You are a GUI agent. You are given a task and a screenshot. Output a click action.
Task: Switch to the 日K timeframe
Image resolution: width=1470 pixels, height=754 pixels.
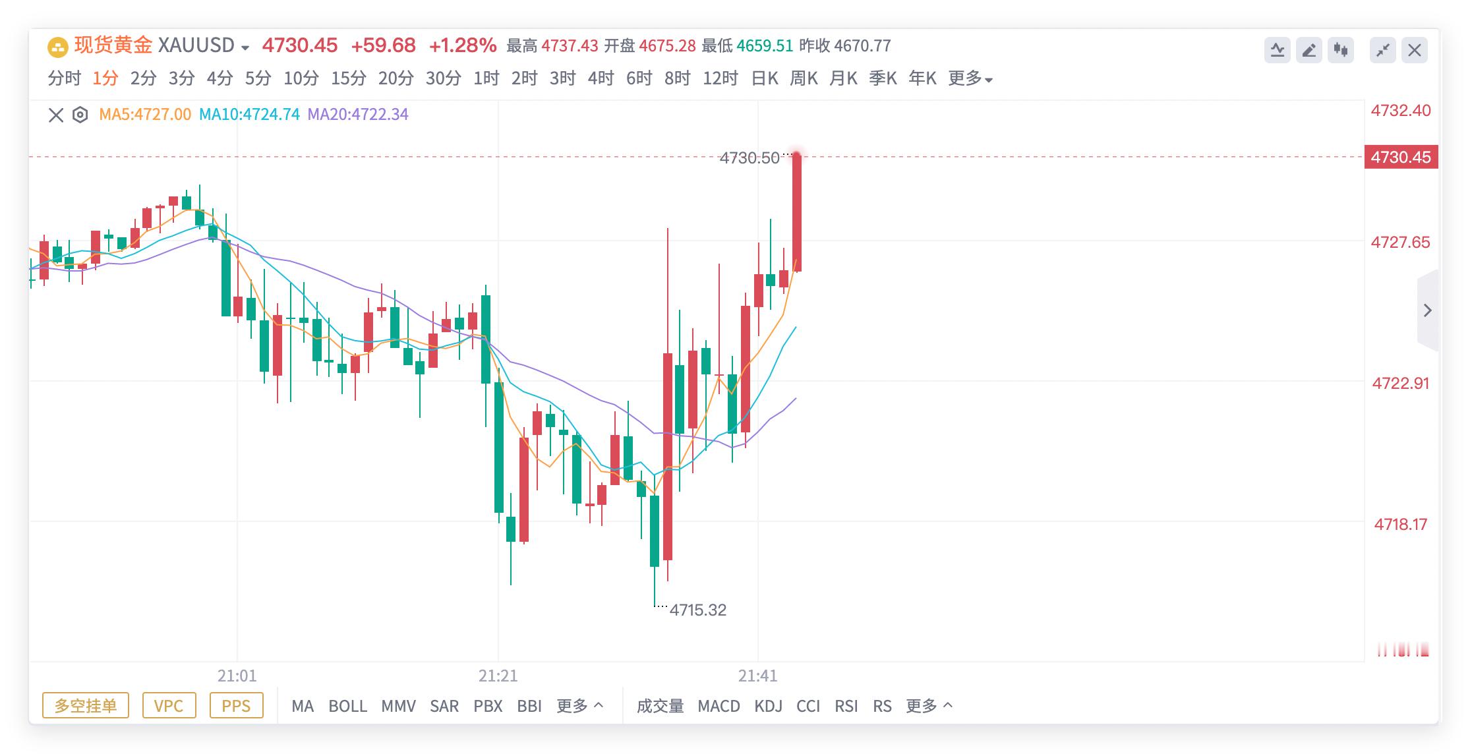[x=765, y=78]
